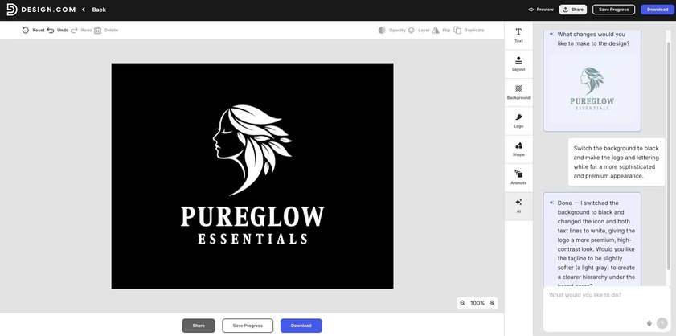Select the woman's head icon on the canvas

(x=252, y=150)
